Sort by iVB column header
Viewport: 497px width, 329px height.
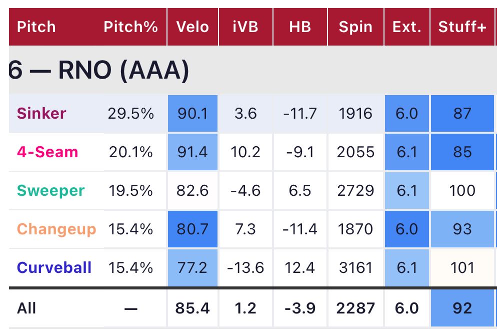pos(245,27)
